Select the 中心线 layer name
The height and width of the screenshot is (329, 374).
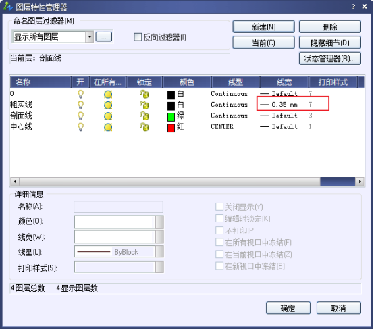(x=21, y=127)
